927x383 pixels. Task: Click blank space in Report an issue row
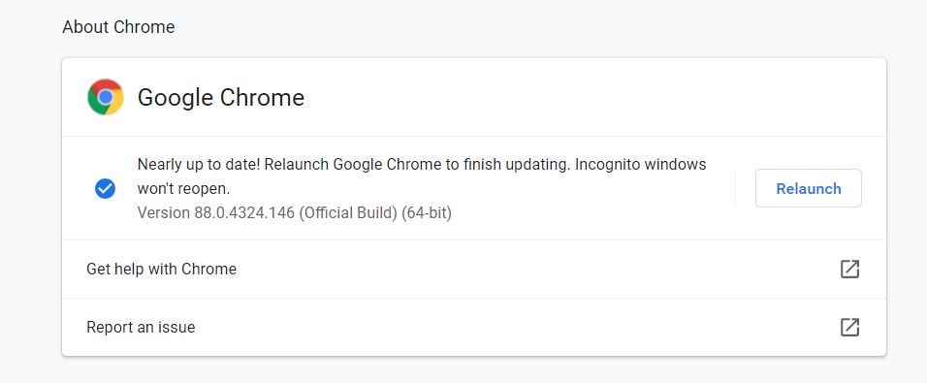(514, 327)
